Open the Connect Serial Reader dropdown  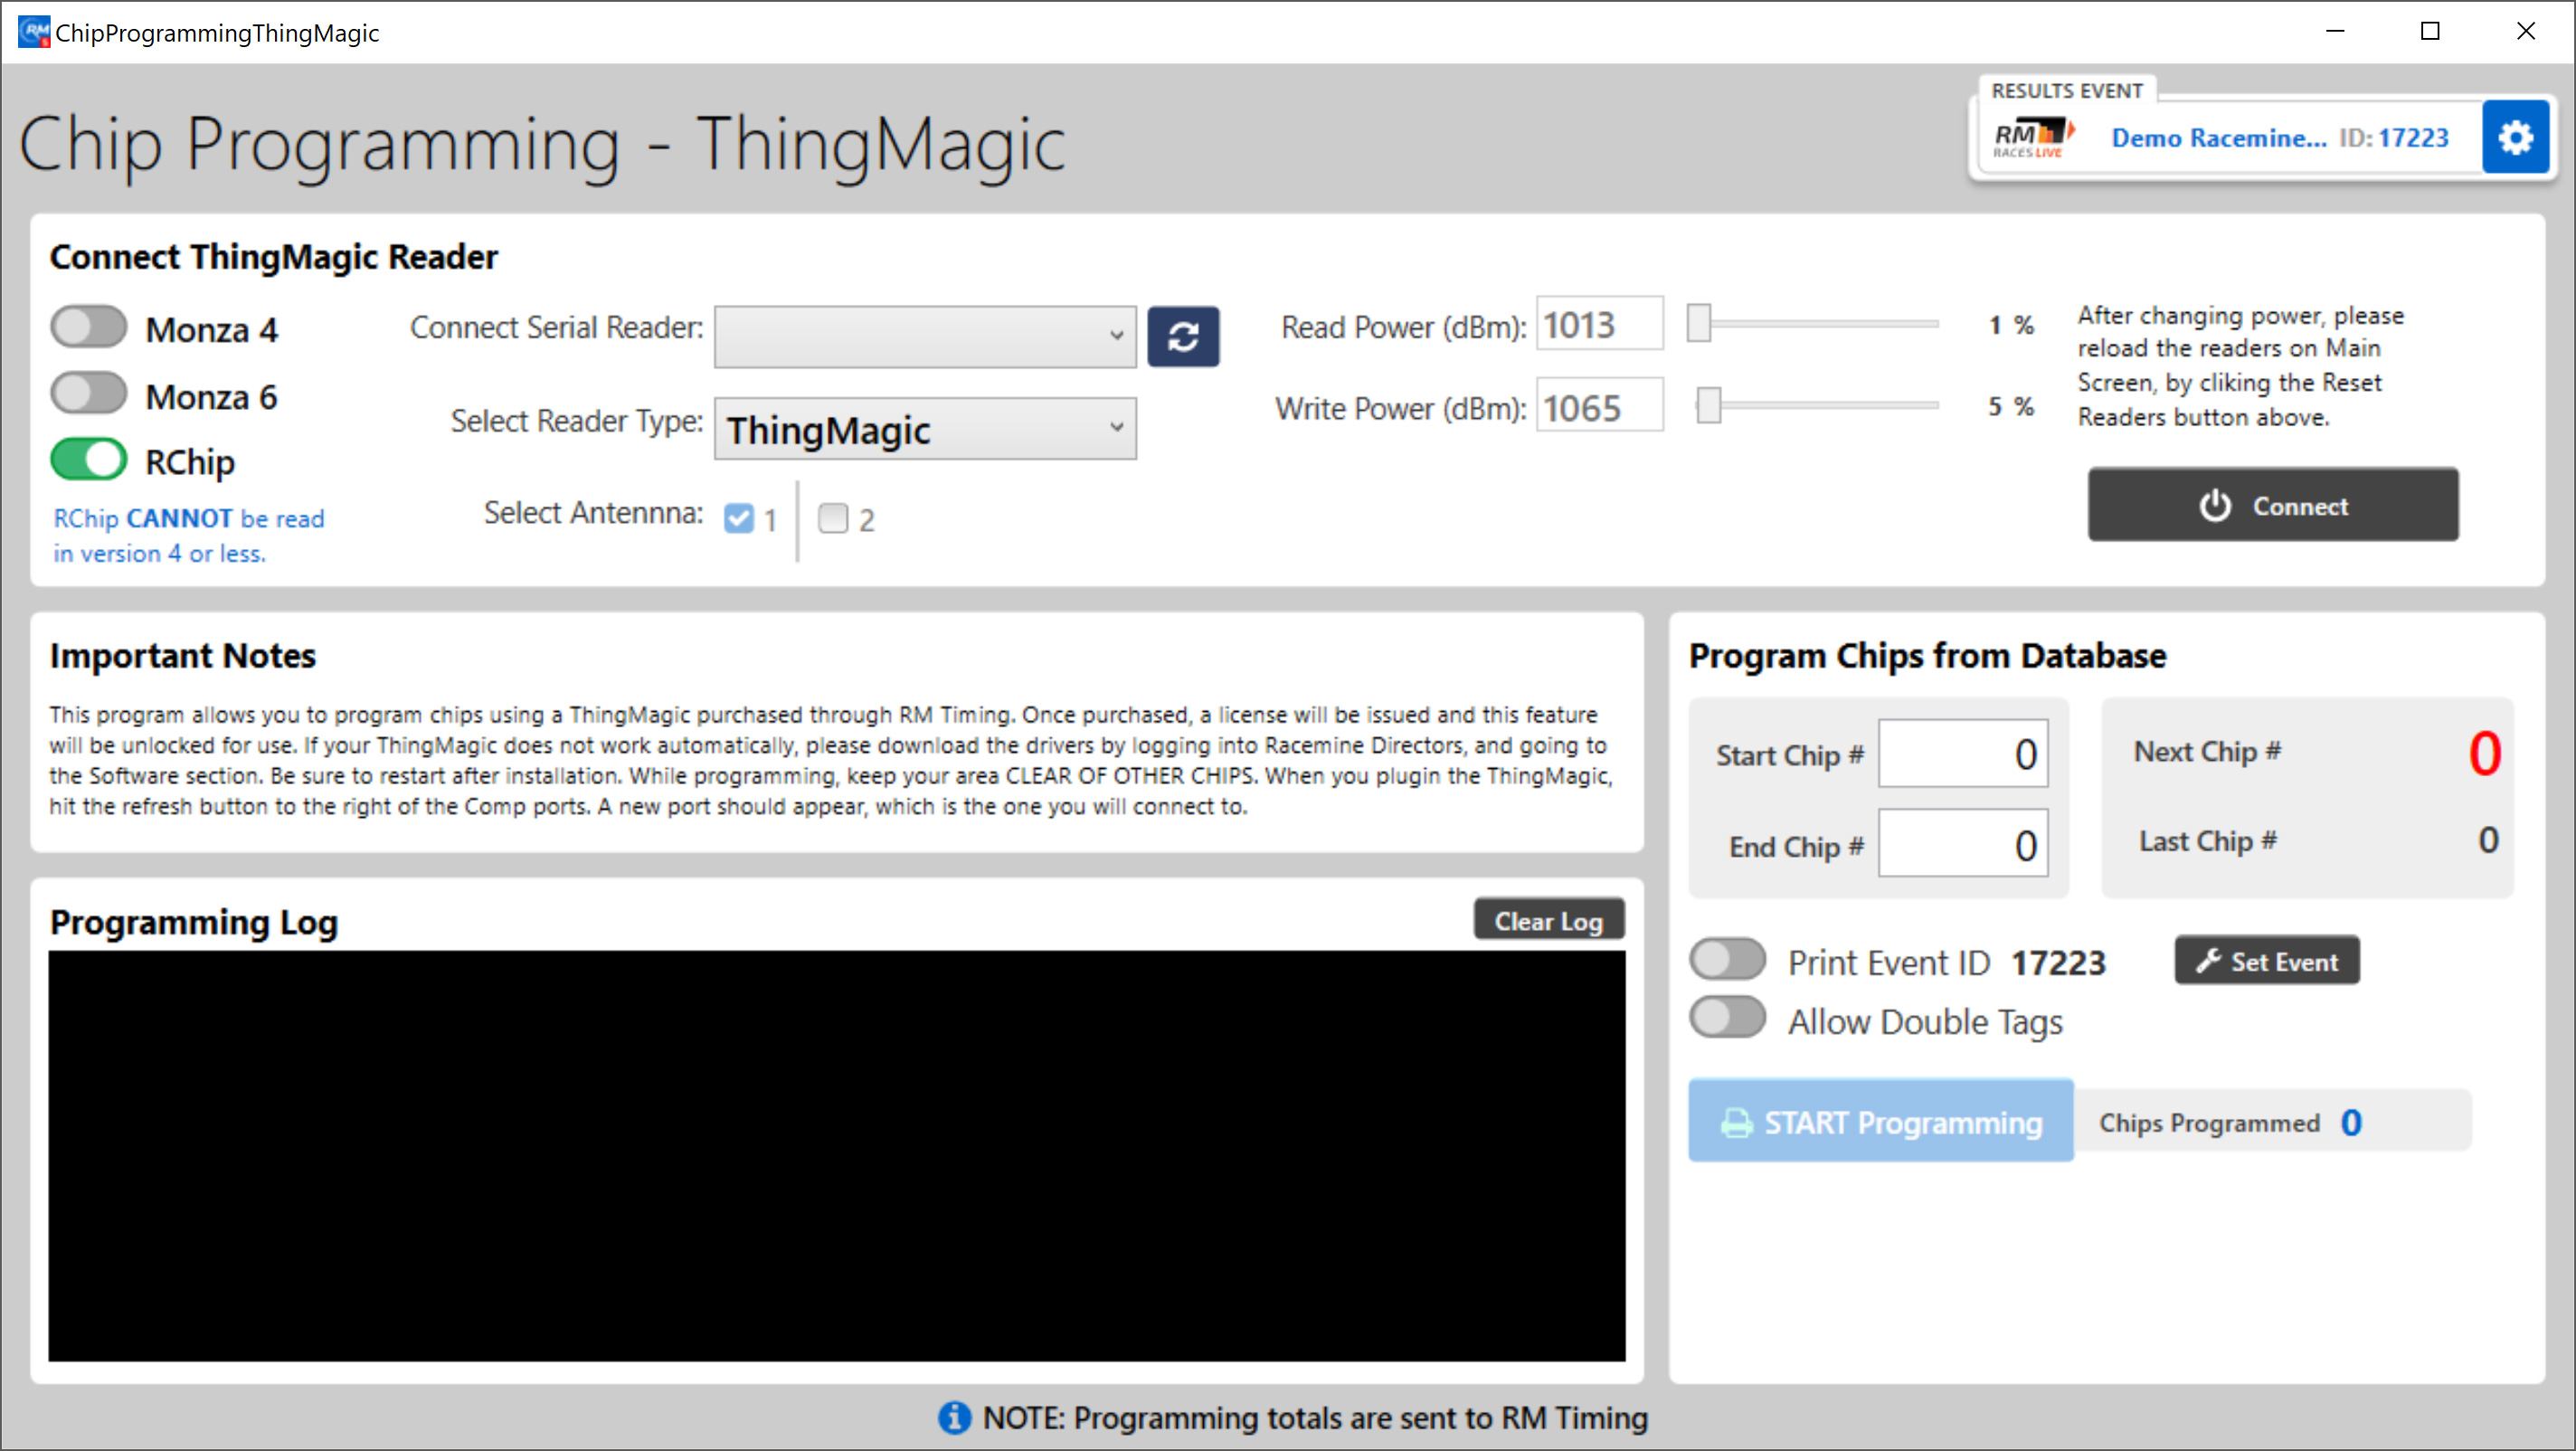coord(925,337)
